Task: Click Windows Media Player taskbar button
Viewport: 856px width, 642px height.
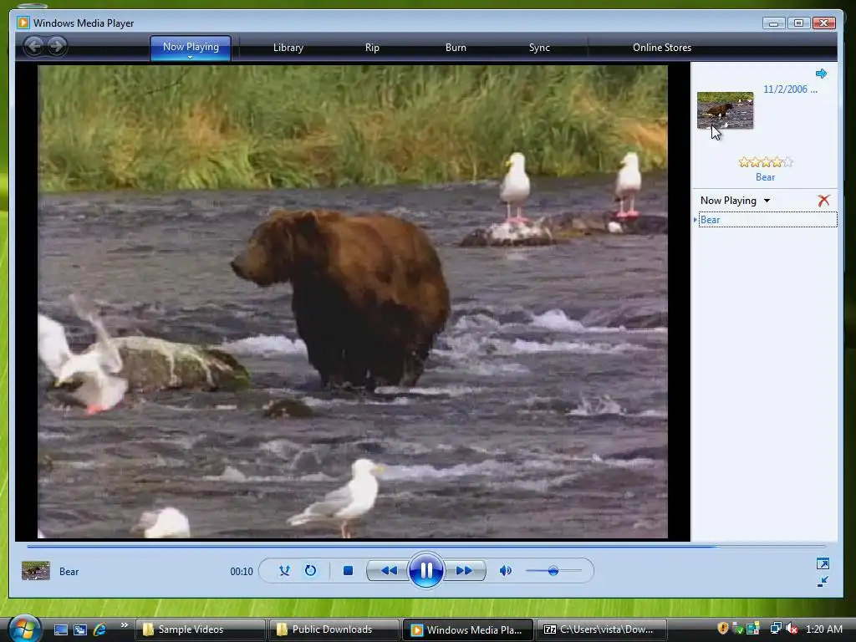Action: 468,629
